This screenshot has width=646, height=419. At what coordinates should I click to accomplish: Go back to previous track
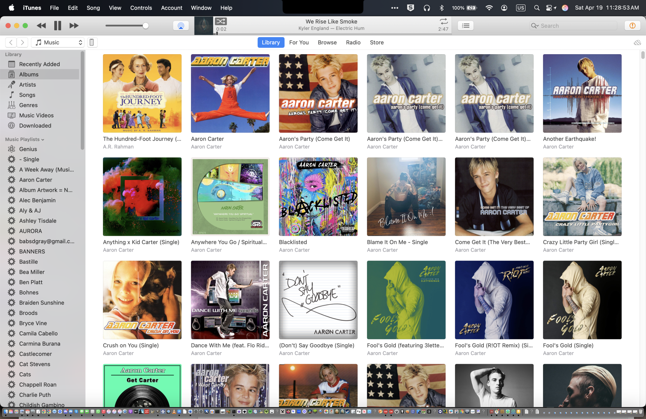[x=41, y=25]
